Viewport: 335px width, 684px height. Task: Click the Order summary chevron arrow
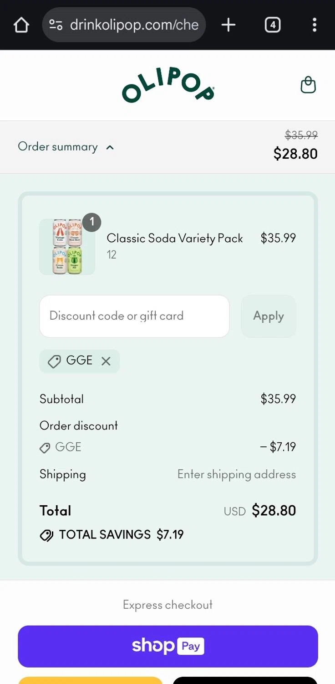pos(110,147)
